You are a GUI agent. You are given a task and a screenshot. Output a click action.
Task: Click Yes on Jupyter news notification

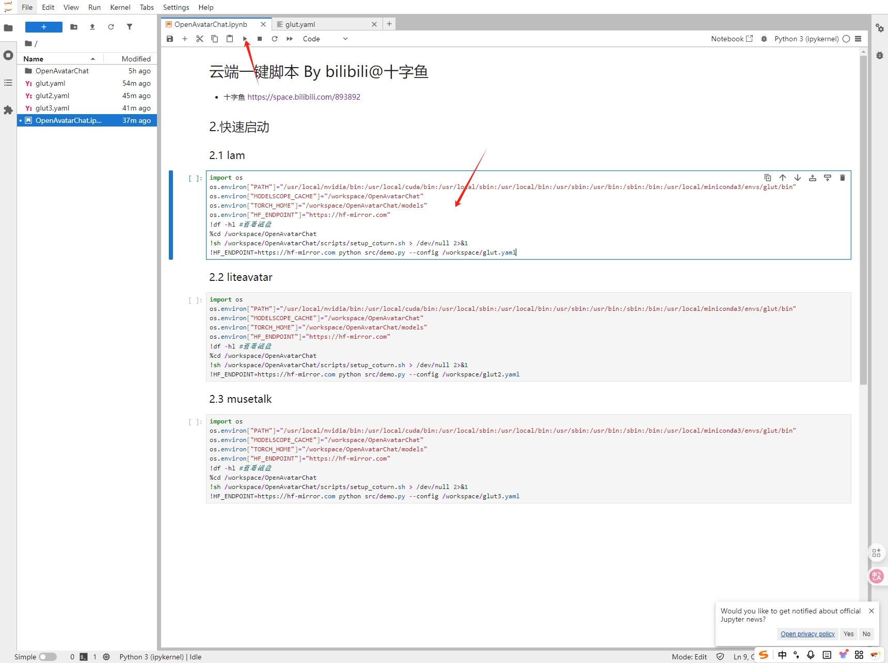(x=848, y=634)
